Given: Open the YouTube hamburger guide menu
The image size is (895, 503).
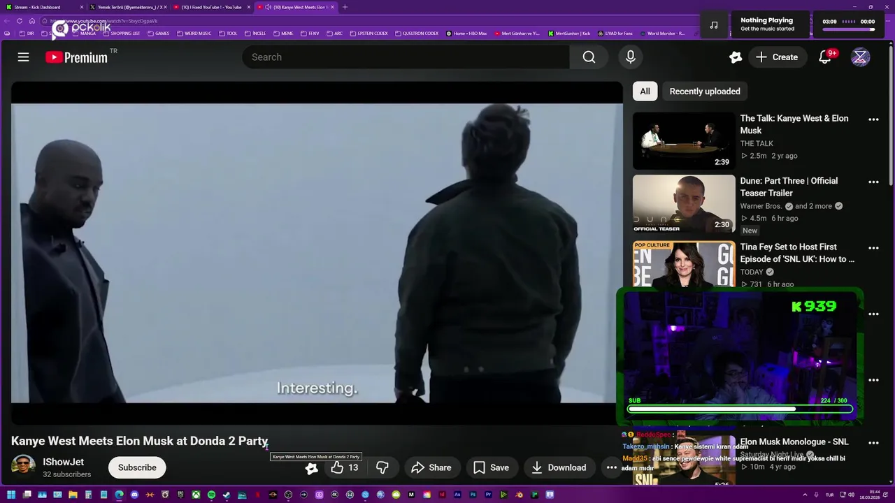Looking at the screenshot, I should coord(23,57).
